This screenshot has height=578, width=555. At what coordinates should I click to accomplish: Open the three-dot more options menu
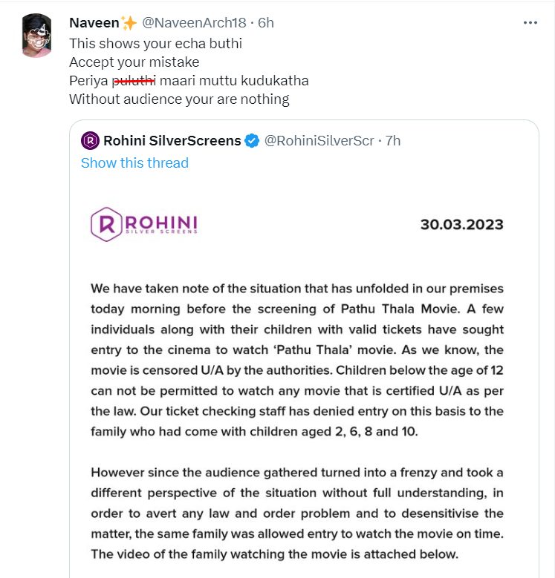pos(530,23)
